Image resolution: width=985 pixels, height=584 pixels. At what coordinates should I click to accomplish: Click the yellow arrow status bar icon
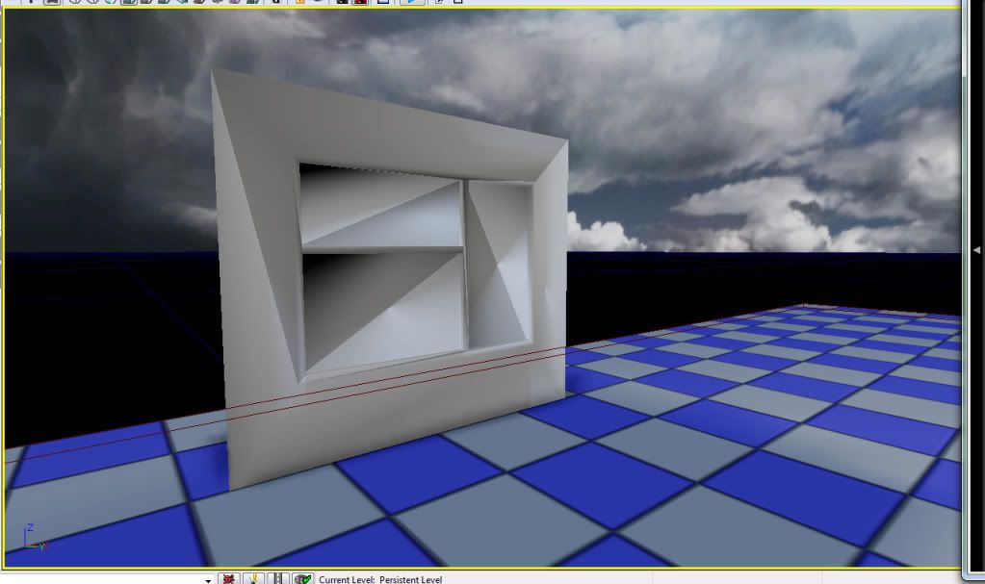(x=253, y=578)
